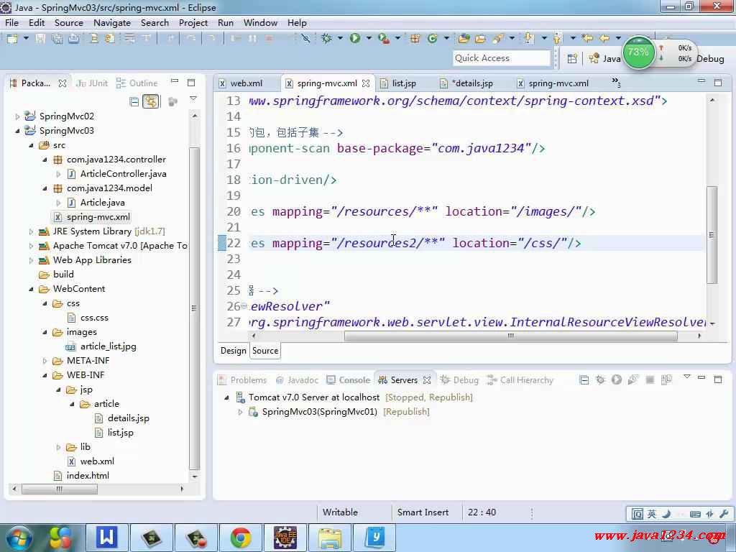Open the Navigate menu
The height and width of the screenshot is (552, 736).
111,22
